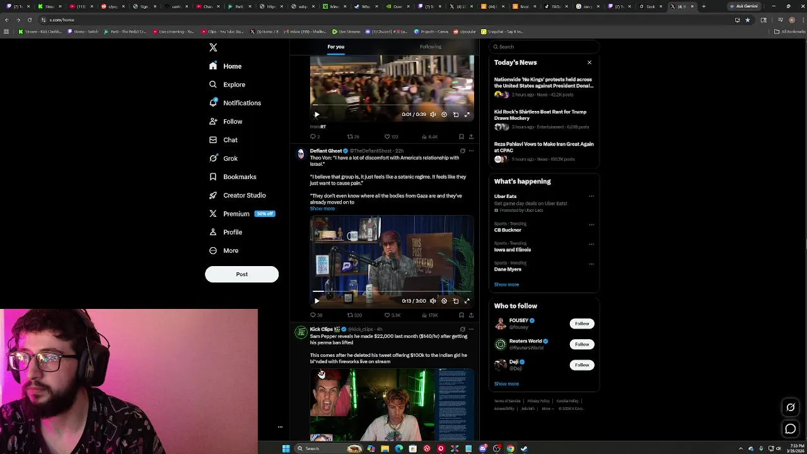Follow the FOUSEY account
Screen dimensions: 807x454
pos(582,323)
